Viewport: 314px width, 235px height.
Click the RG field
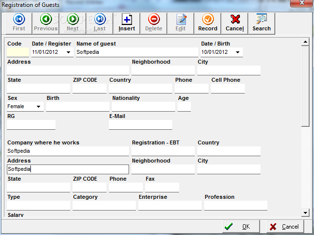coord(31,125)
